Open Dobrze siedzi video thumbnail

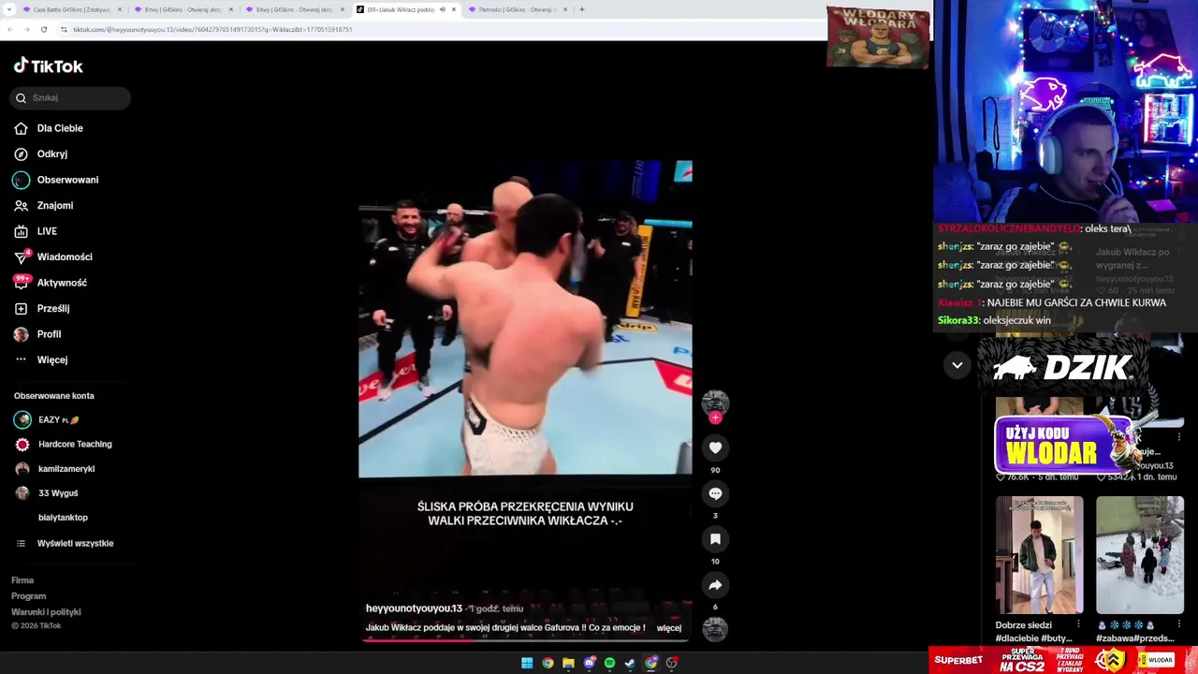click(1039, 555)
